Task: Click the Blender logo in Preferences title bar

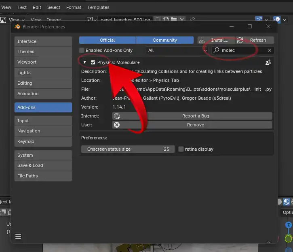Action: (x=17, y=27)
